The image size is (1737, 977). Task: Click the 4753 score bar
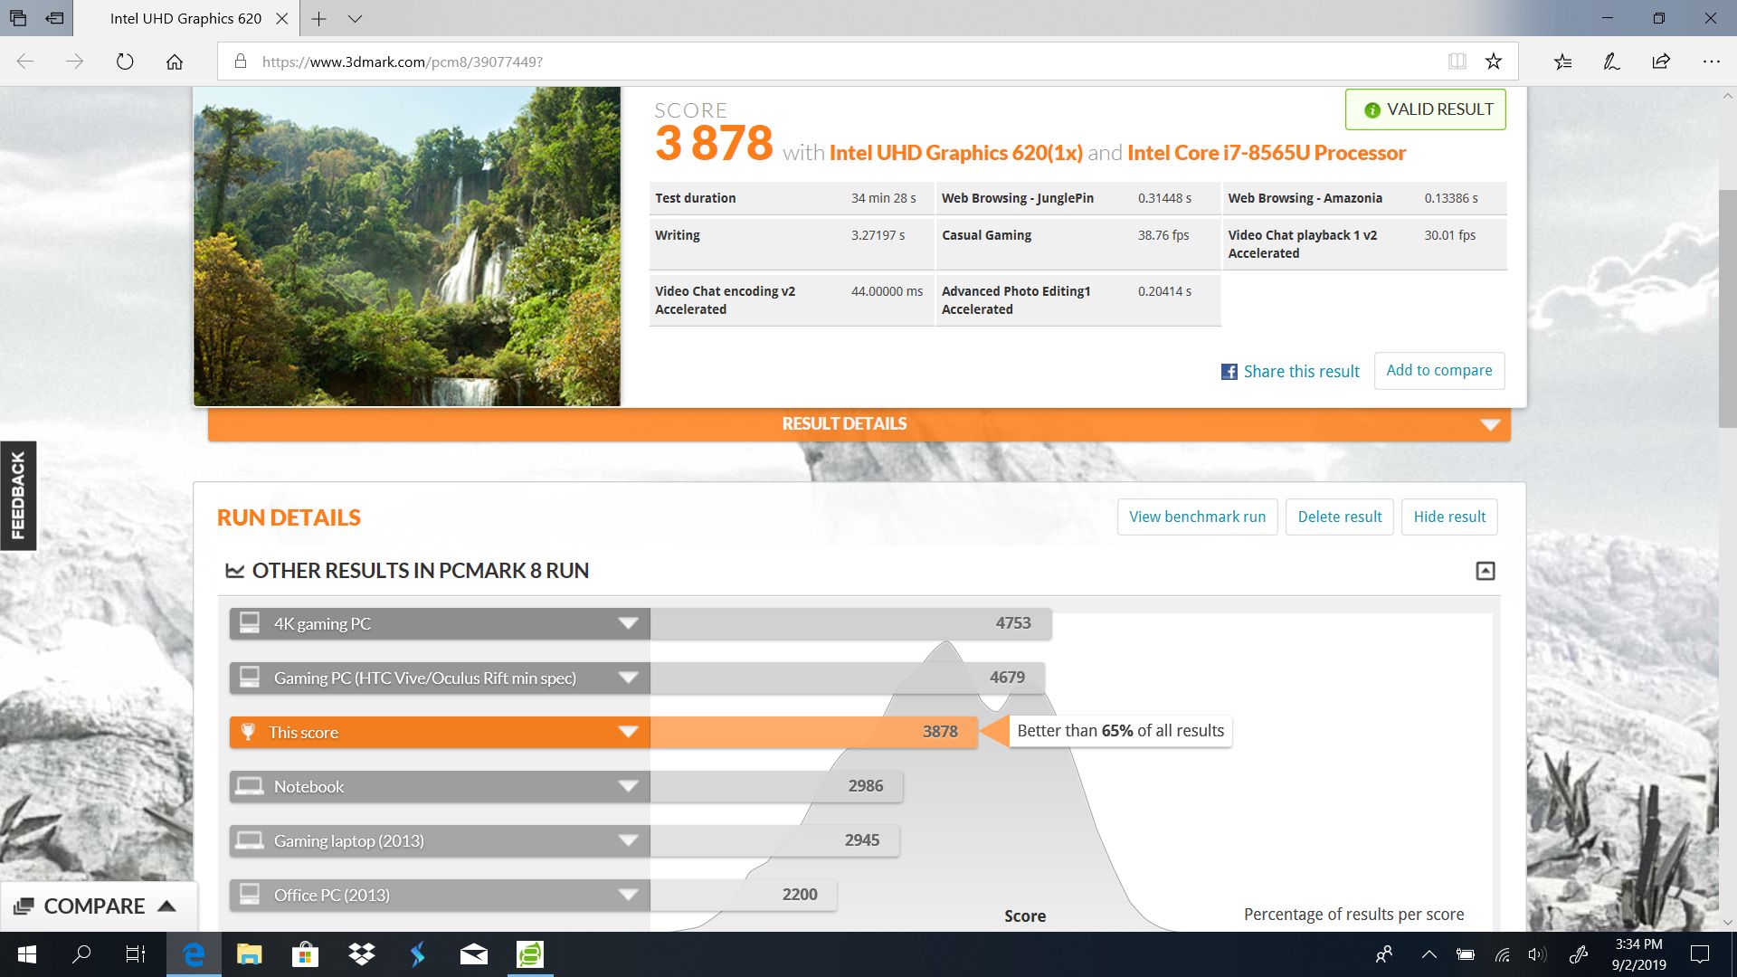[850, 623]
